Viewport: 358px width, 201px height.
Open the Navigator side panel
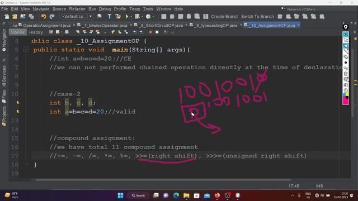coord(4,40)
